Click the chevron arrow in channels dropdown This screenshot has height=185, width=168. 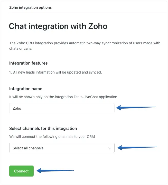(110, 148)
